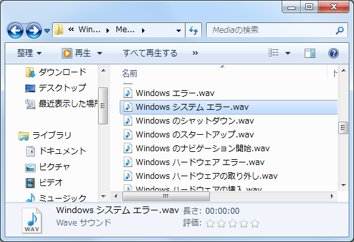Sort by 名前 column header
Screen dimensions: 354x242
click(x=130, y=74)
